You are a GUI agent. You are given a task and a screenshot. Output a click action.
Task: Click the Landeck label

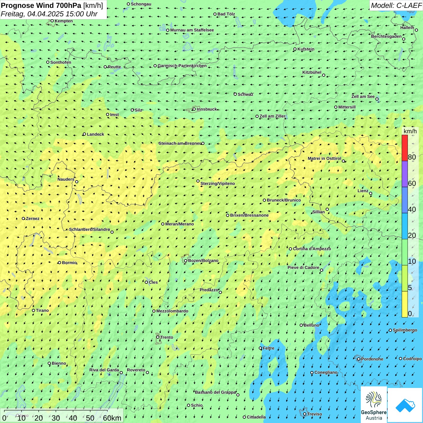click(95, 134)
